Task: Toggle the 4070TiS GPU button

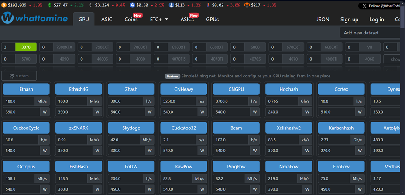Action: (179, 59)
